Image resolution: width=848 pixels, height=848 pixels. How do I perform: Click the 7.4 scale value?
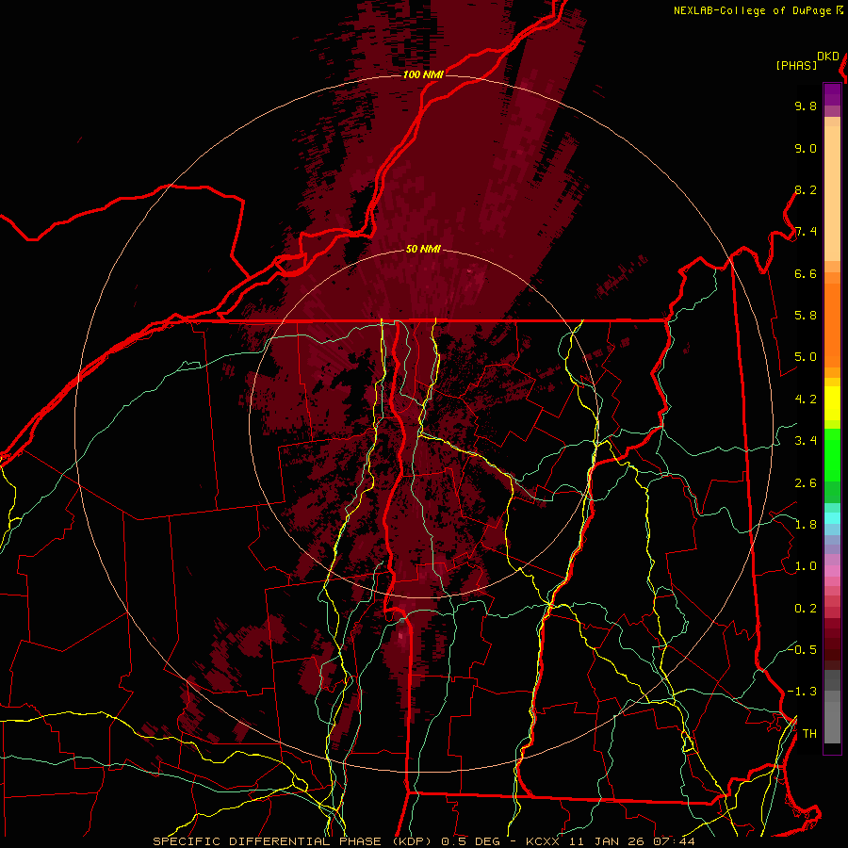806,232
